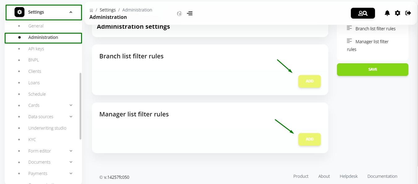Add a Manager list filter rule

(x=309, y=139)
